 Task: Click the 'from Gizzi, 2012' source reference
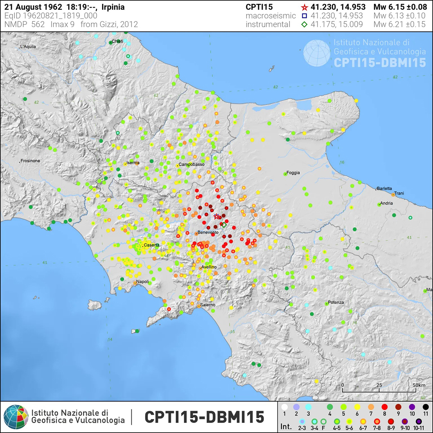(x=109, y=25)
